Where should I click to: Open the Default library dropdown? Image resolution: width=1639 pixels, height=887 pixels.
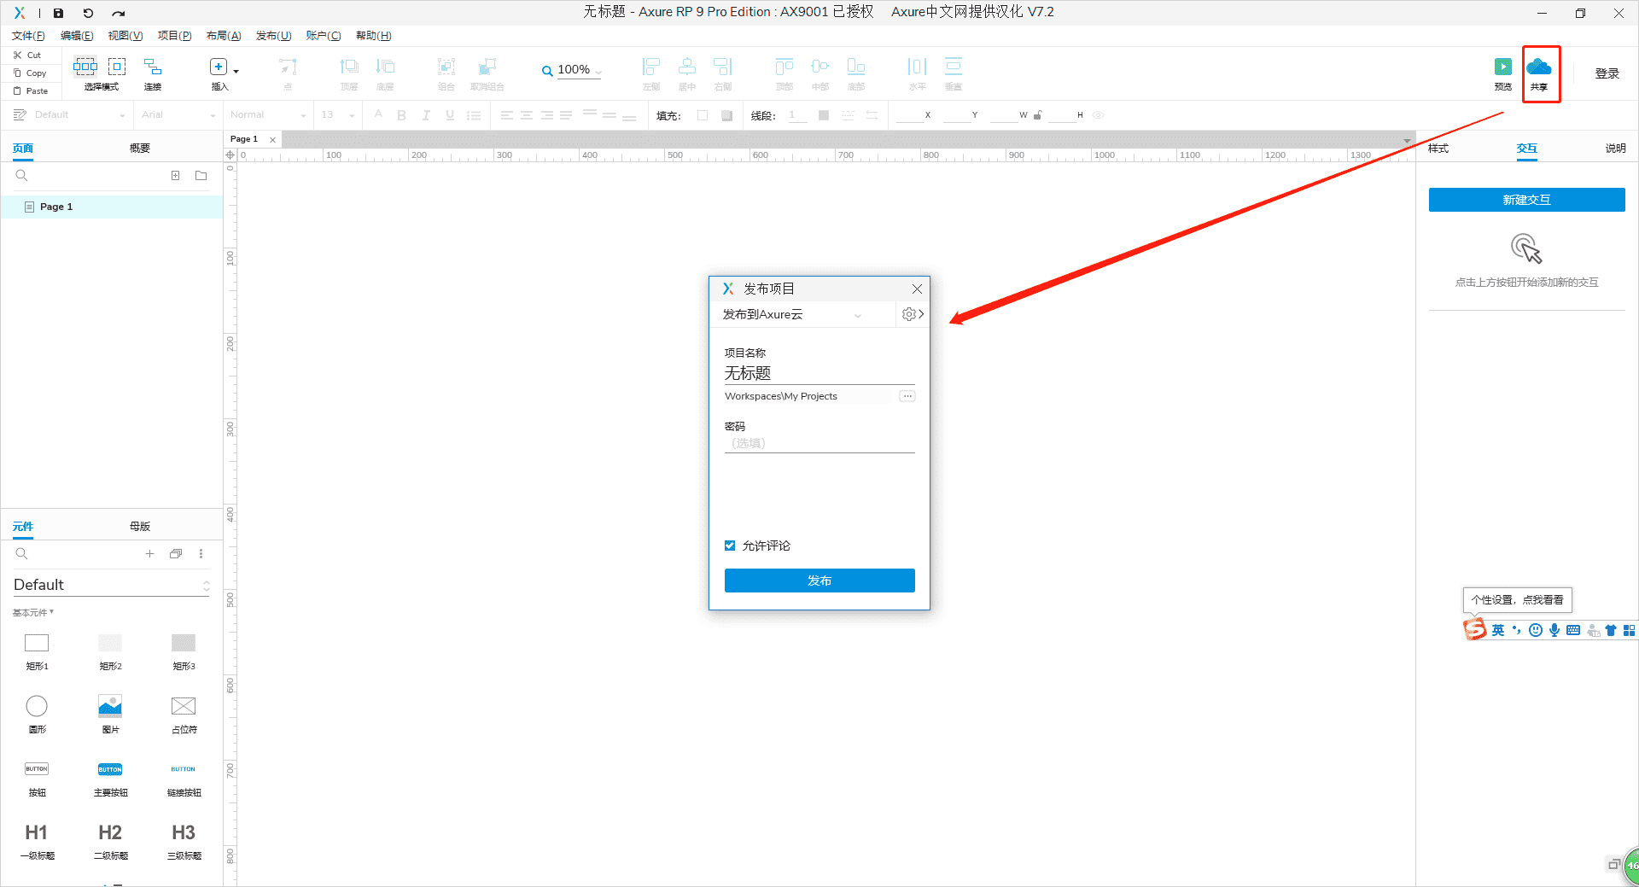pos(111,585)
